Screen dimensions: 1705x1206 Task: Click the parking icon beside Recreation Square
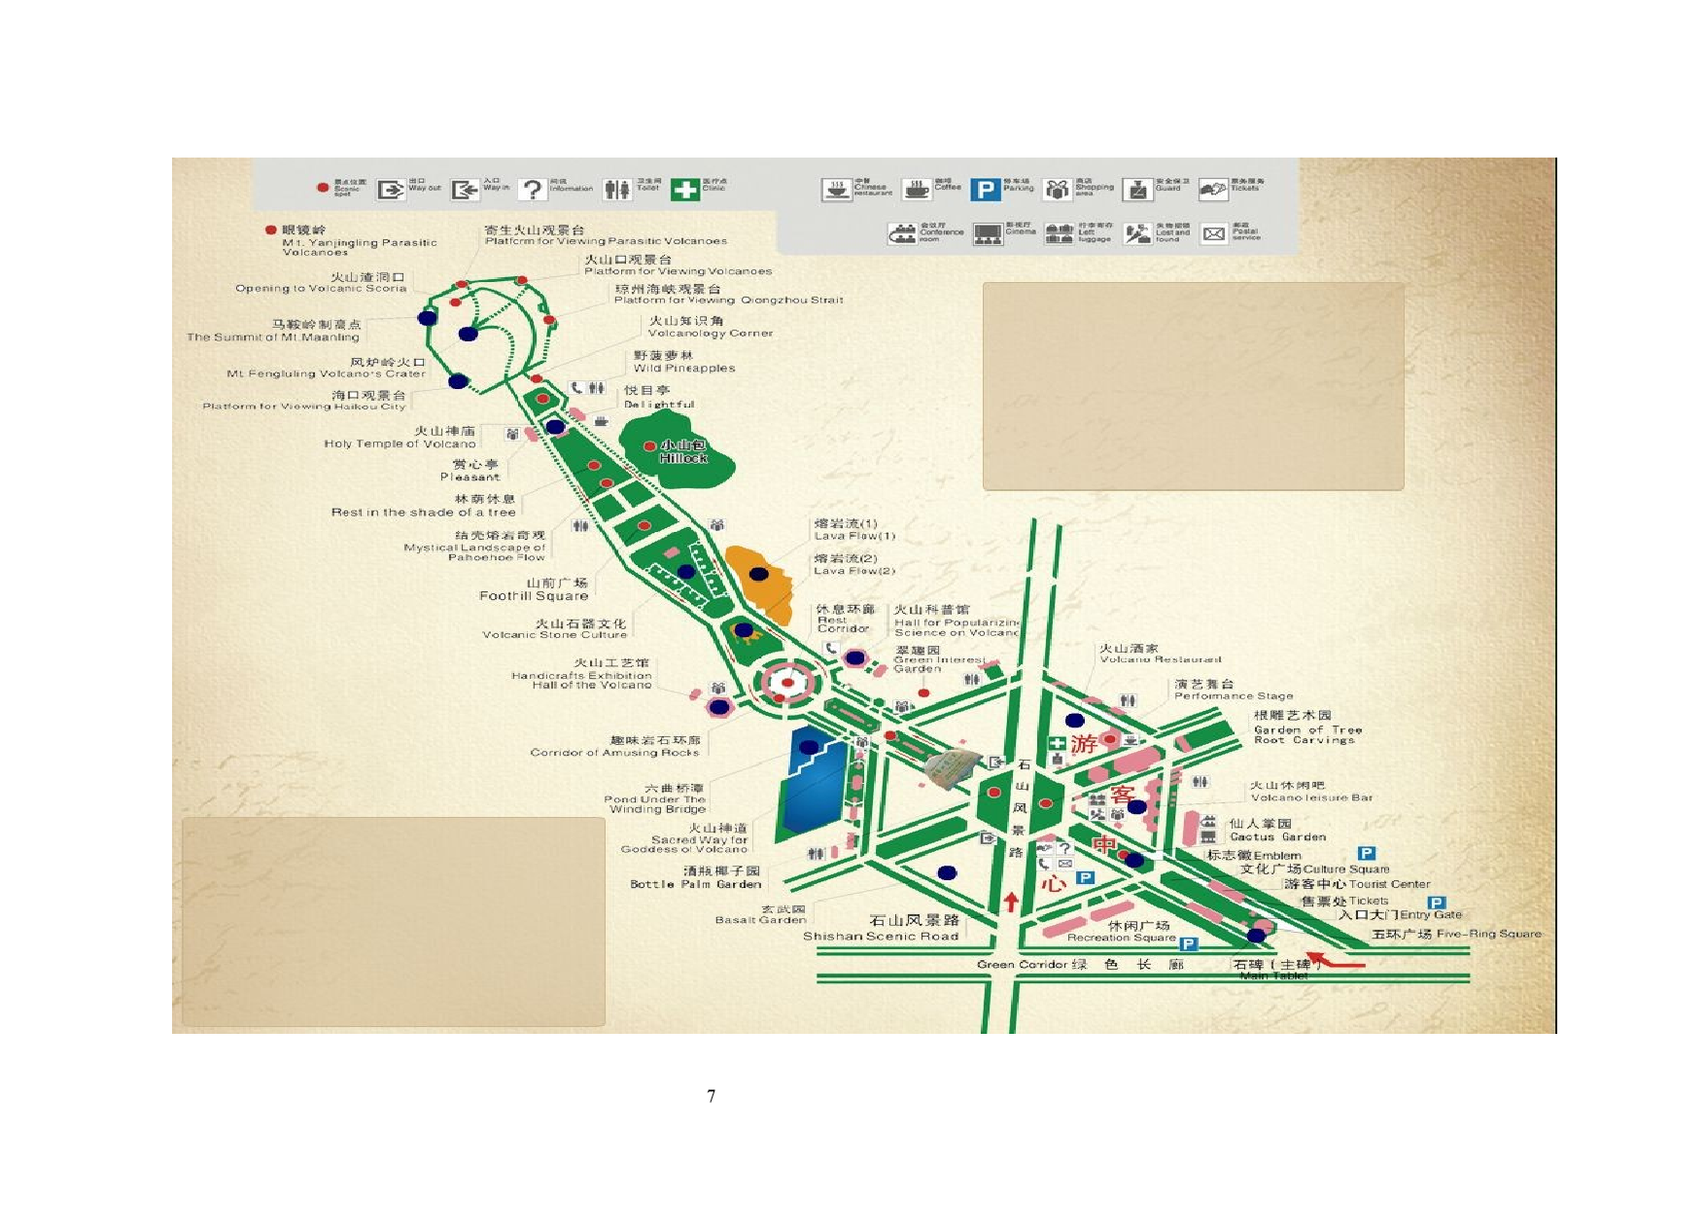(1188, 943)
